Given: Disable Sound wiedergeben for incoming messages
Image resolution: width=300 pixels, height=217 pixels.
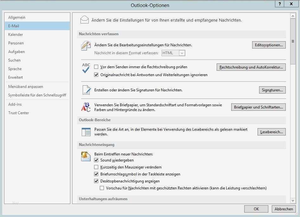Looking at the screenshot, I should point(96,160).
